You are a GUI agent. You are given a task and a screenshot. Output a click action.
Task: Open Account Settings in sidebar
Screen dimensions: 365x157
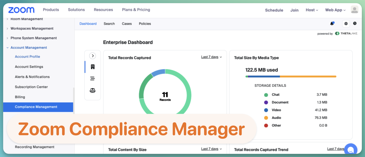tap(29, 67)
